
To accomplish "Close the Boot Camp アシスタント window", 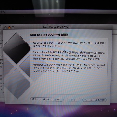I will click(6, 28).
